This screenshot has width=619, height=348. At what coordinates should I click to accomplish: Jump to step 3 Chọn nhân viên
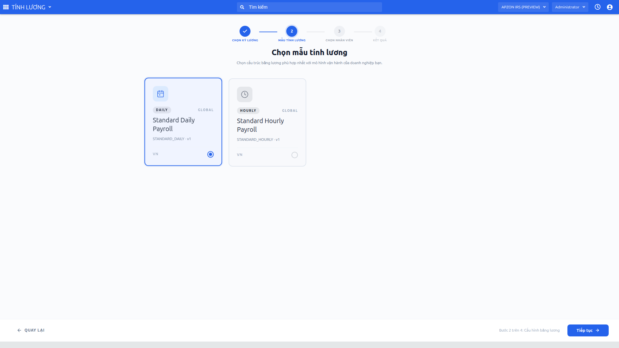[339, 31]
